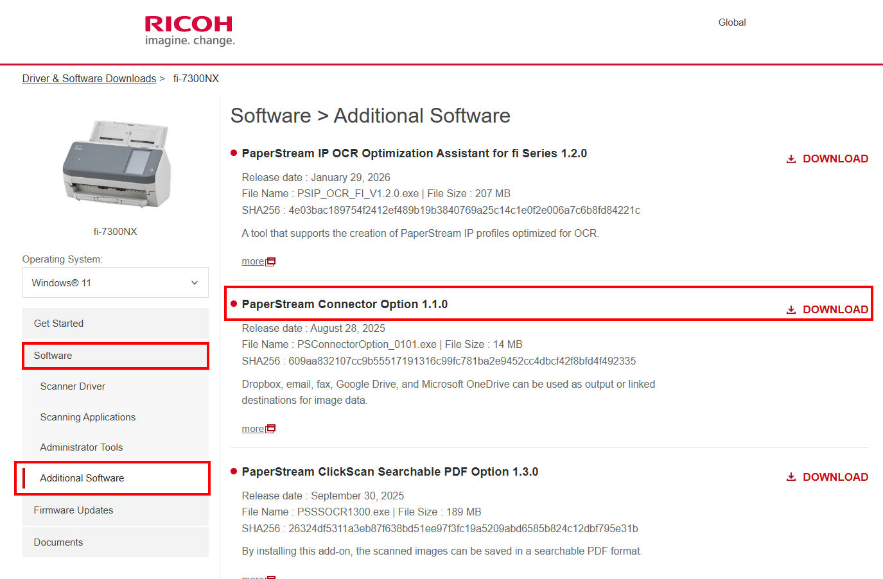This screenshot has width=883, height=579.
Task: Follow the Driver & Software Downloads breadcrumb link
Action: pos(89,78)
